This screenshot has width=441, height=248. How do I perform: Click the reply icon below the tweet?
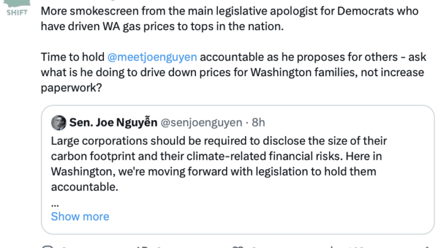(47, 247)
